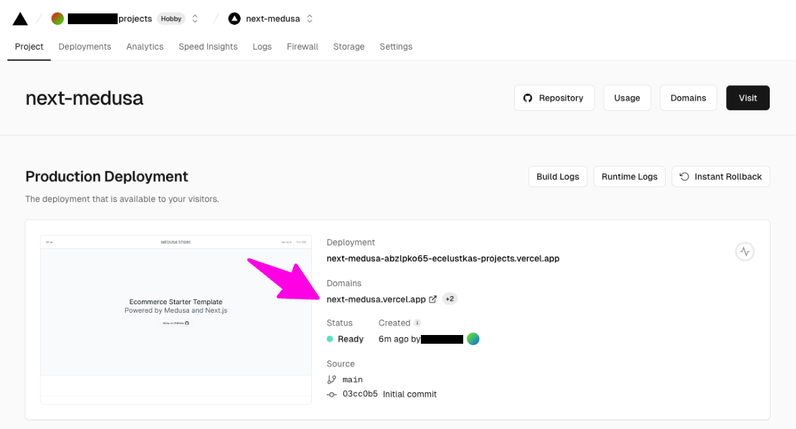Click the Hobby plan badge
Viewport: 796px width, 429px height.
click(x=171, y=19)
